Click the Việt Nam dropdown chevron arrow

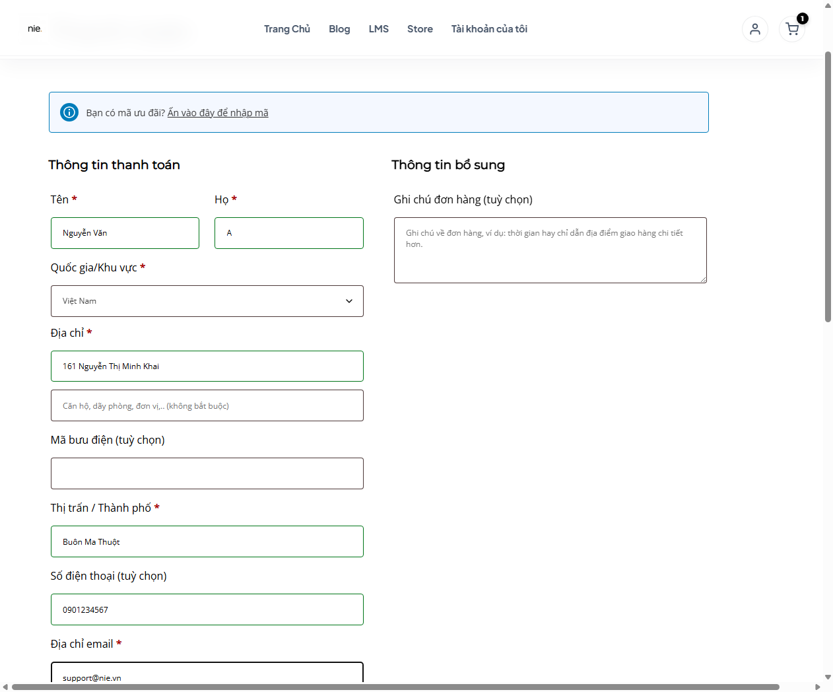pos(349,301)
